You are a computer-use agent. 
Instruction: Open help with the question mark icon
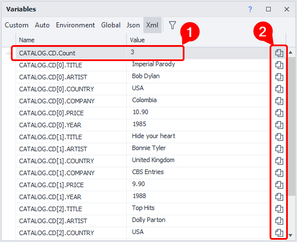click(x=250, y=9)
